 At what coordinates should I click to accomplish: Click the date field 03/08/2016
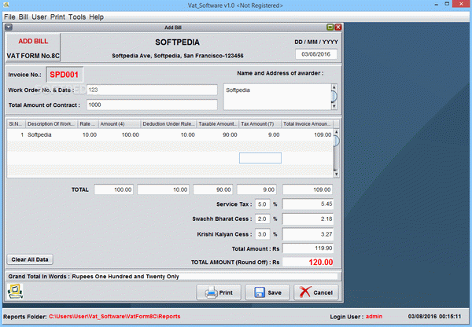[x=316, y=54]
